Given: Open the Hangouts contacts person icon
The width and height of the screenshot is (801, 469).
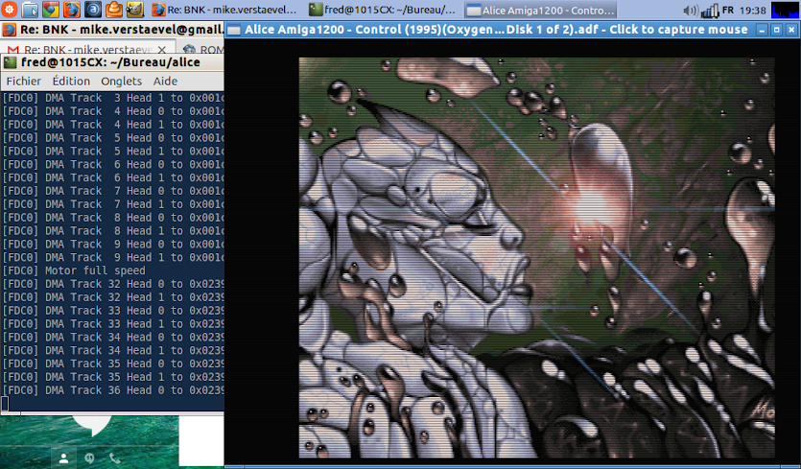Looking at the screenshot, I should (x=64, y=458).
